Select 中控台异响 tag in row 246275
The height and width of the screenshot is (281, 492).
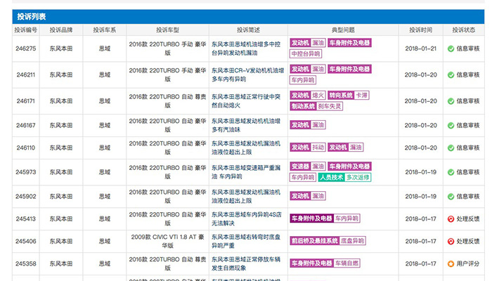306,54
